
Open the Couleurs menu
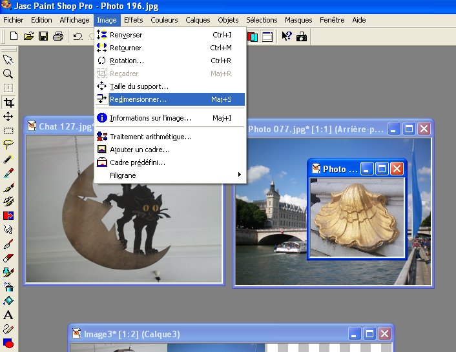[164, 20]
